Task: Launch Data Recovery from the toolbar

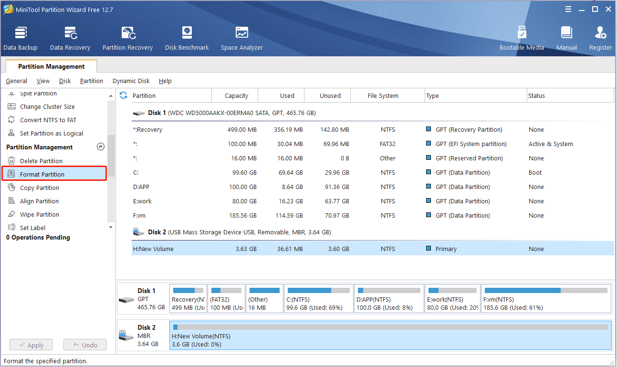Action: click(x=70, y=38)
